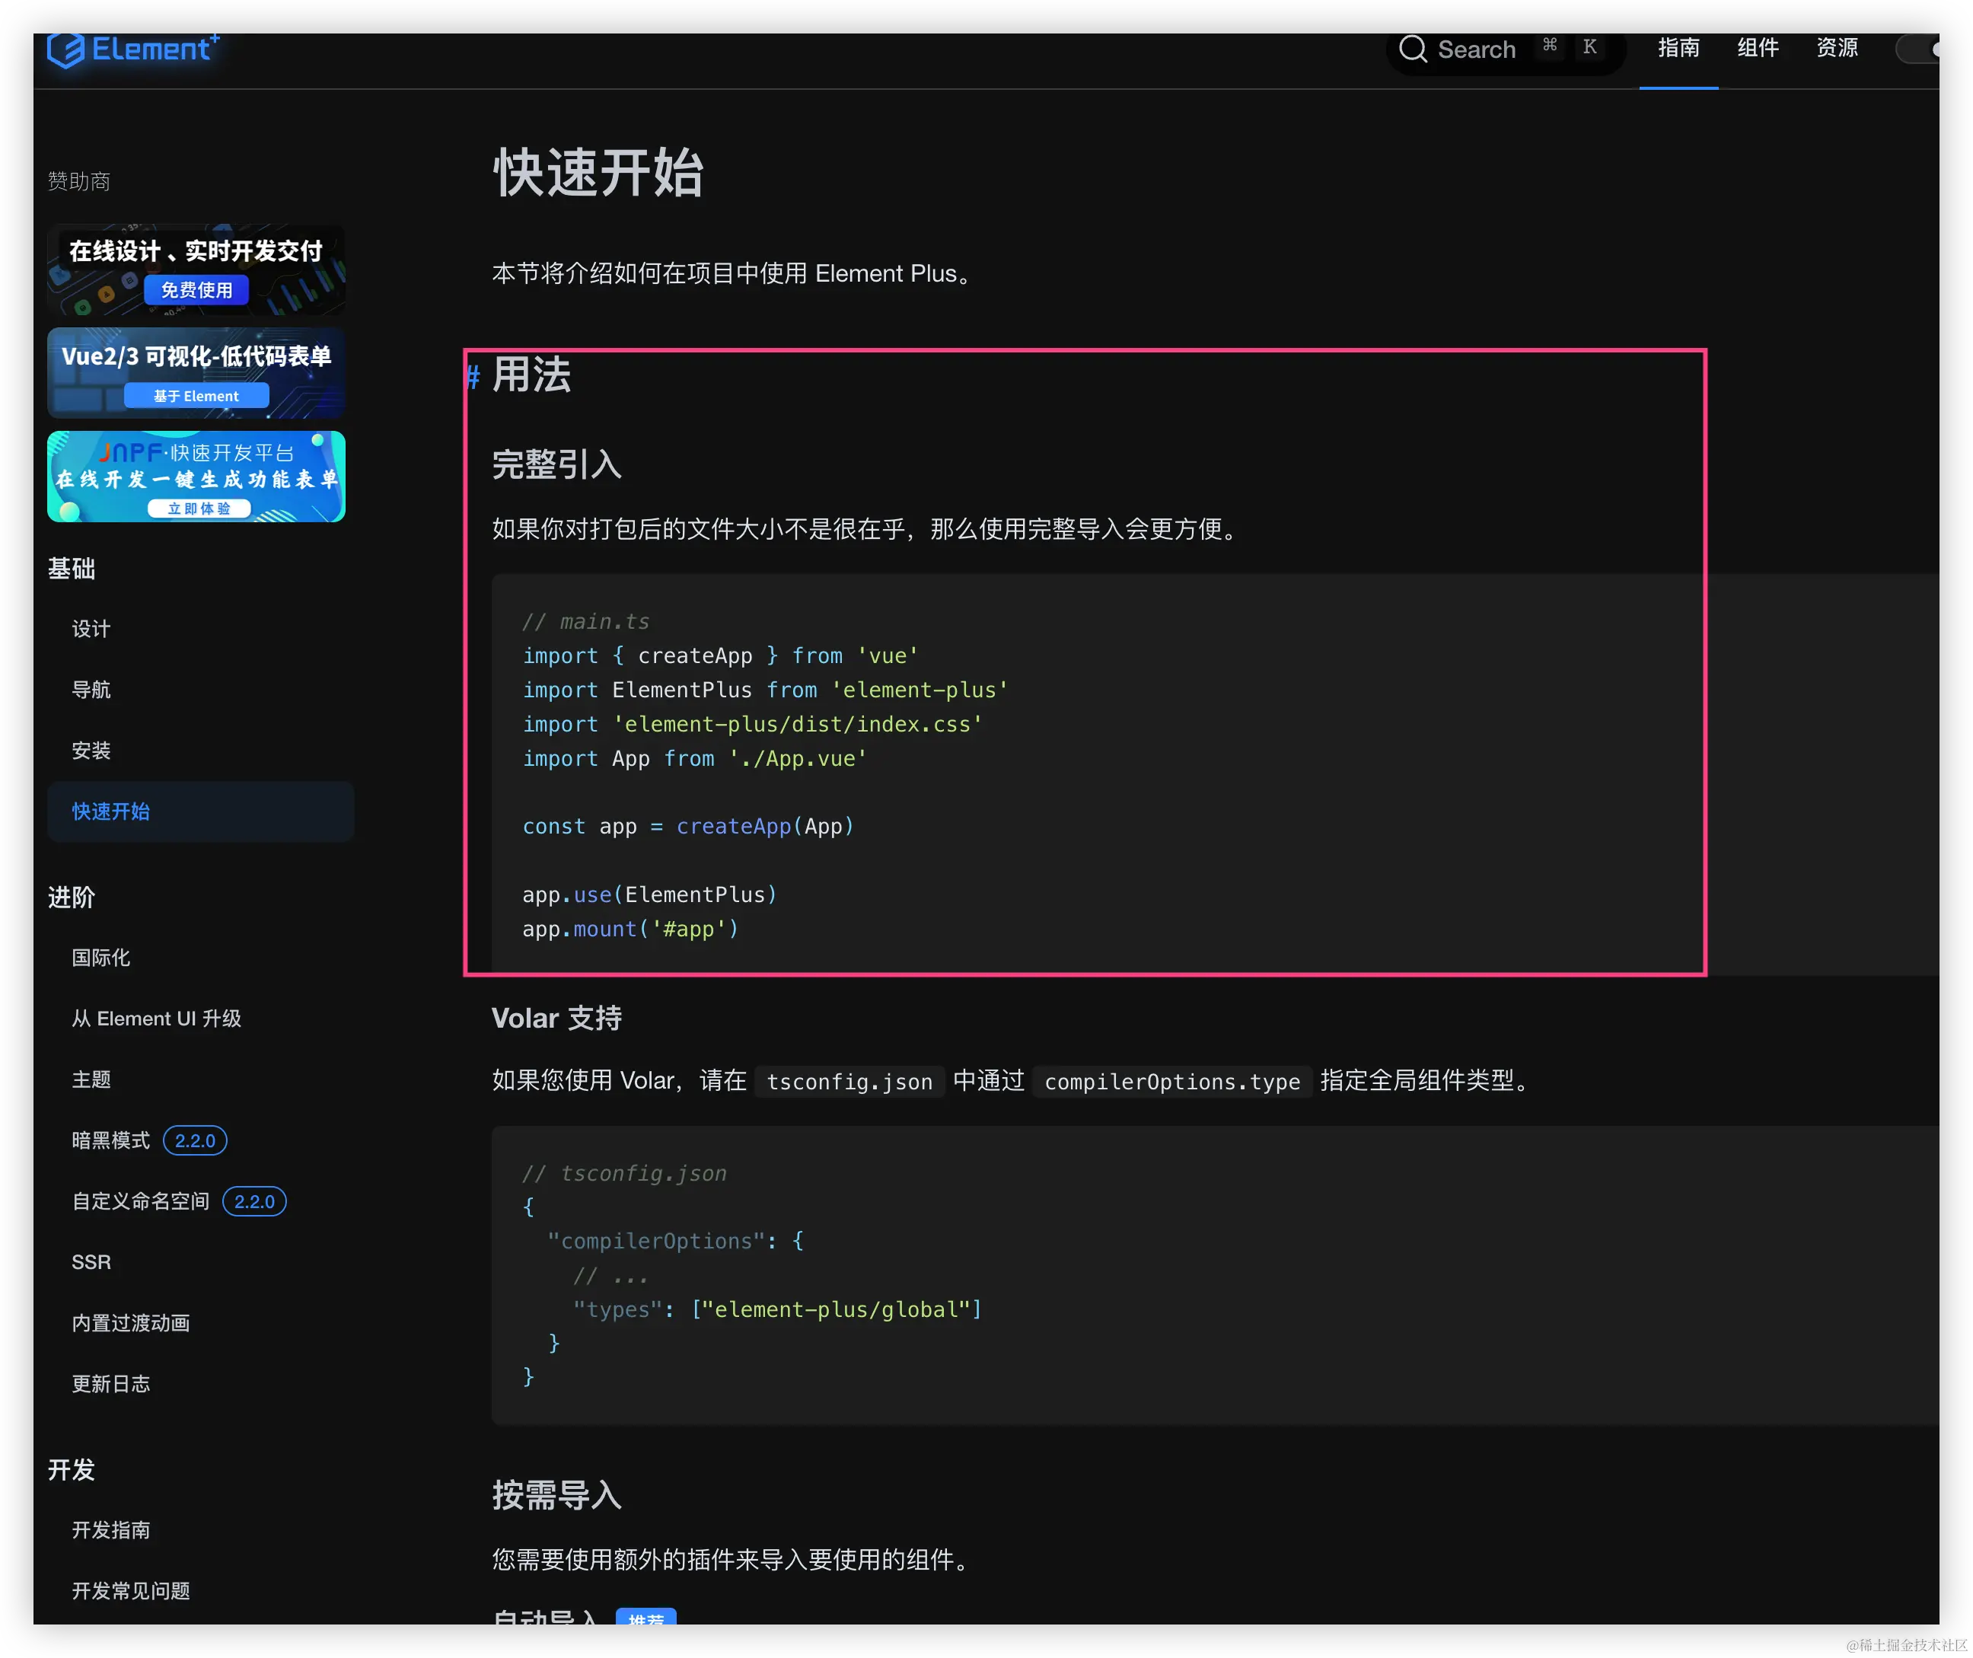
Task: Open 从 Element UI 升级 page
Action: tap(156, 1018)
